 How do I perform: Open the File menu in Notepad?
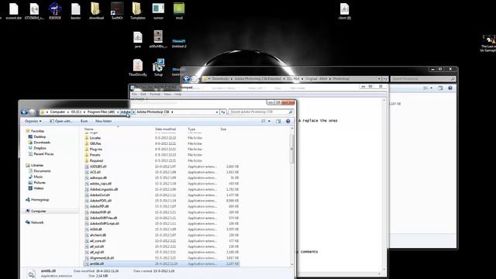coord(134,95)
